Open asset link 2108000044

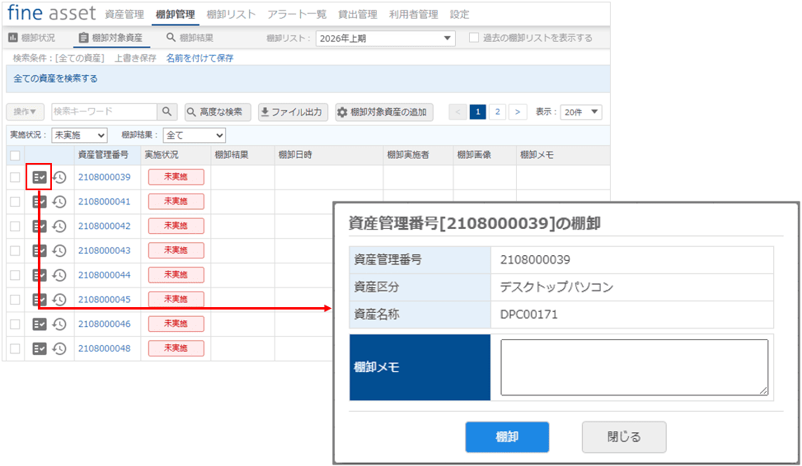coord(105,276)
